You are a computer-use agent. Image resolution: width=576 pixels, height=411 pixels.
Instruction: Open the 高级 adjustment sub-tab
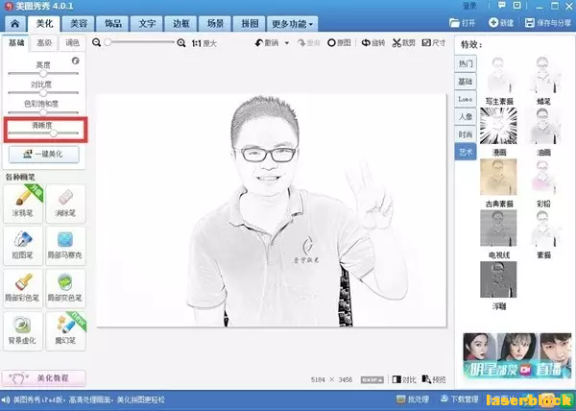[x=44, y=43]
